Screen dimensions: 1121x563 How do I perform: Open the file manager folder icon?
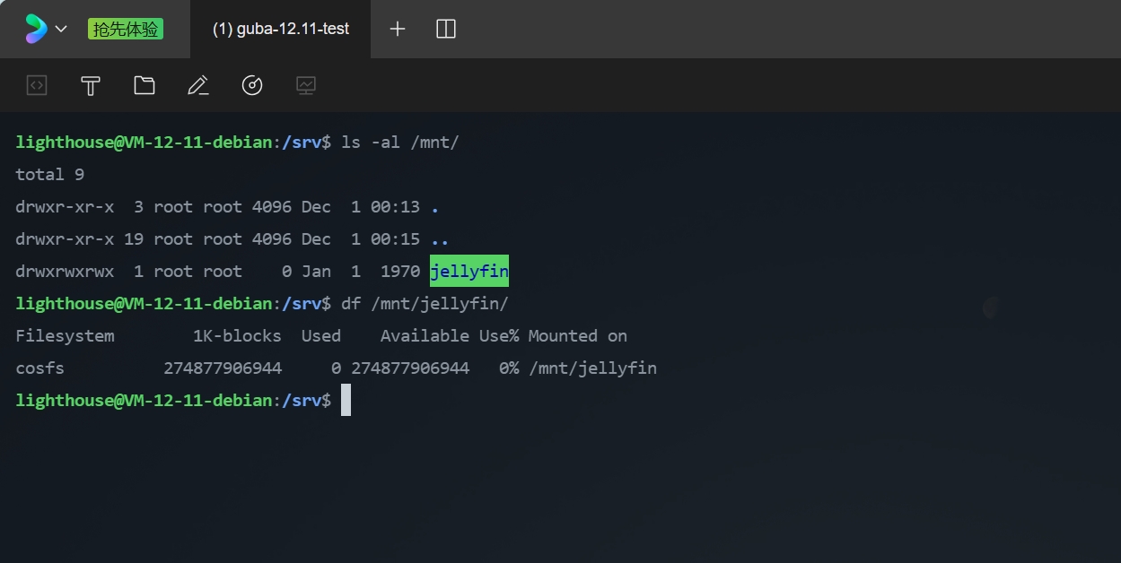tap(145, 85)
